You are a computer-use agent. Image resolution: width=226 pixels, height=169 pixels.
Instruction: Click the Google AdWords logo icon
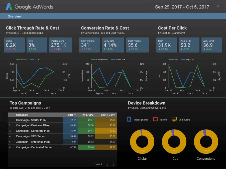pyautogui.click(x=9, y=6)
